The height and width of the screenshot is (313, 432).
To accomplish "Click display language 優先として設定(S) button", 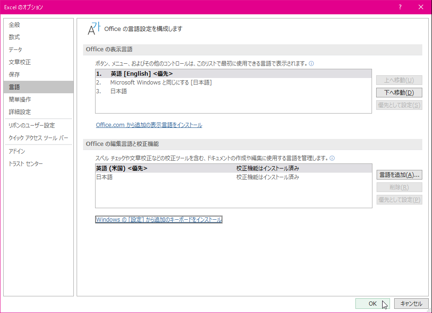I will click(399, 105).
